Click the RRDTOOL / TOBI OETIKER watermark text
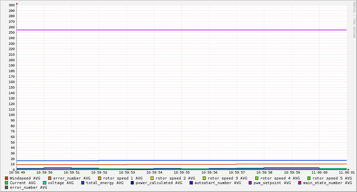 click(354, 20)
